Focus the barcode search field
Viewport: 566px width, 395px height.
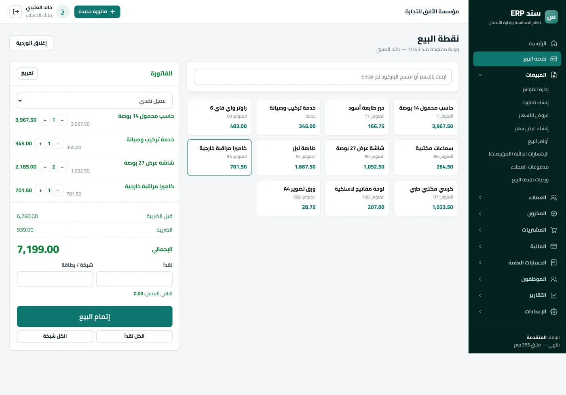[x=323, y=77]
